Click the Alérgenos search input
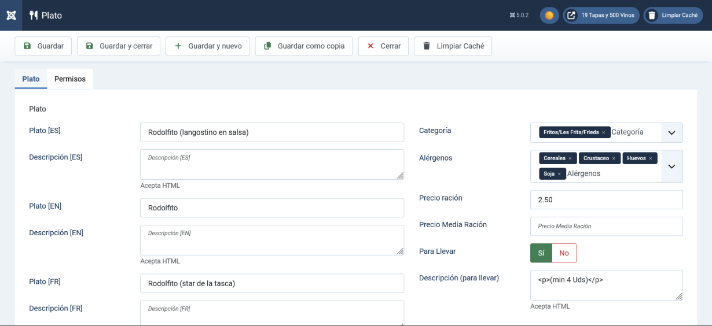712x326 pixels. pyautogui.click(x=611, y=173)
